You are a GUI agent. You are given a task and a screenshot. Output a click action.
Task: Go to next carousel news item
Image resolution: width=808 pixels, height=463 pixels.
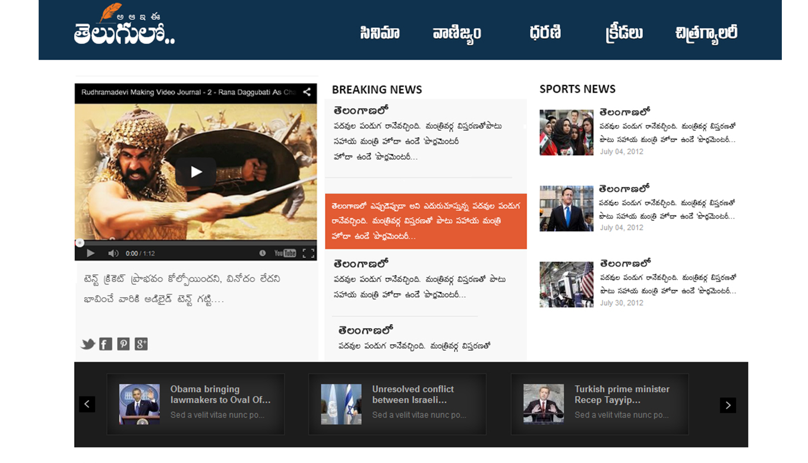pyautogui.click(x=728, y=405)
